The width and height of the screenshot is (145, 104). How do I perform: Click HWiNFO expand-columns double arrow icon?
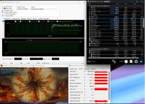tap(89, 62)
